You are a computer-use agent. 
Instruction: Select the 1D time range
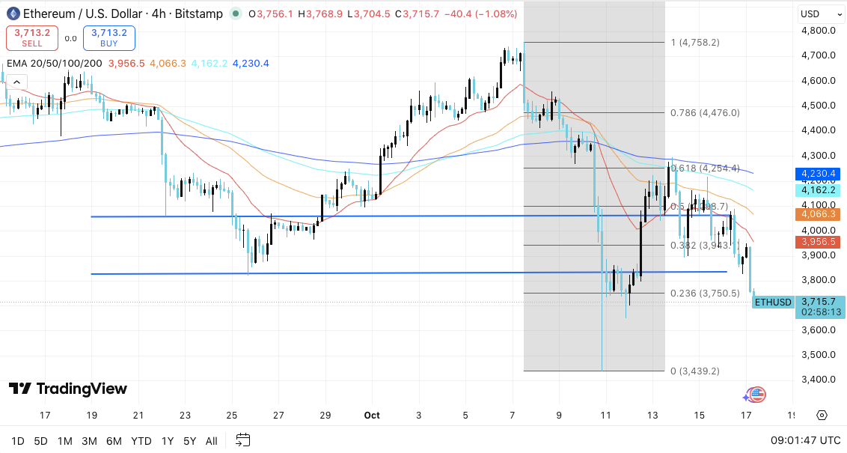[x=17, y=440]
